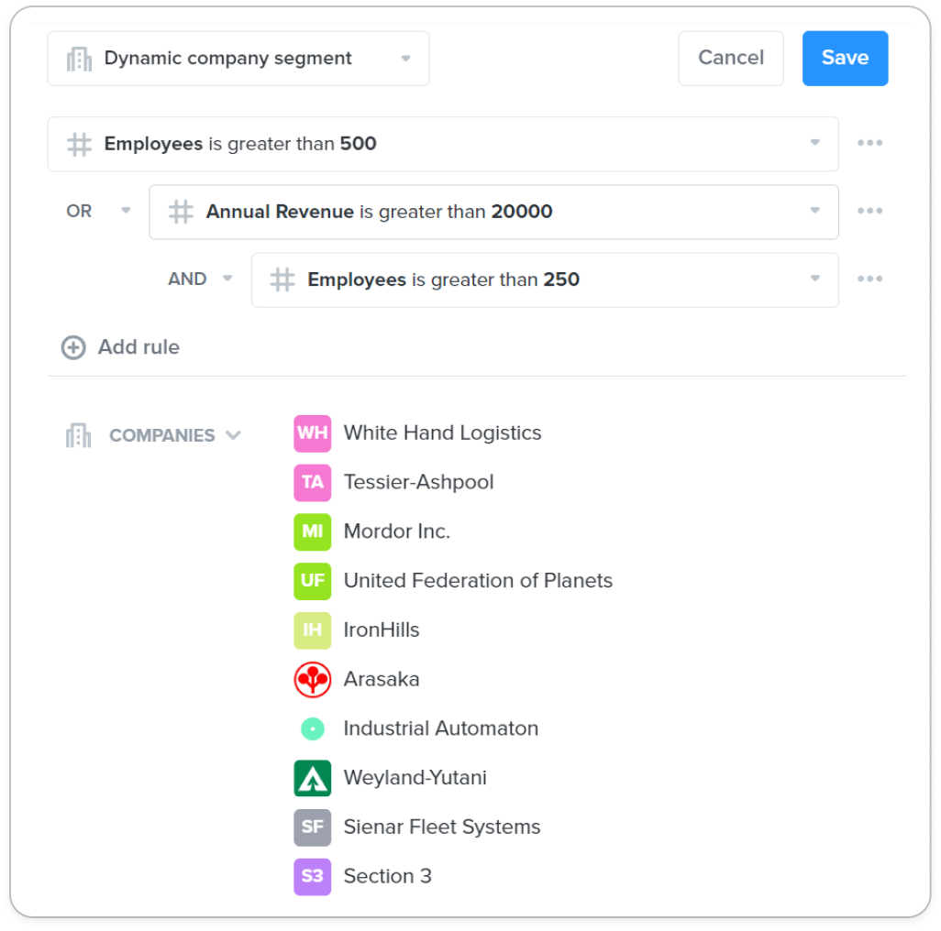Viewport: 941px width, 931px height.
Task: Open more options for Employees 500 rule
Action: tap(869, 143)
